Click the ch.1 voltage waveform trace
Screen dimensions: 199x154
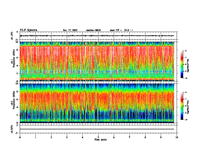point(97,36)
